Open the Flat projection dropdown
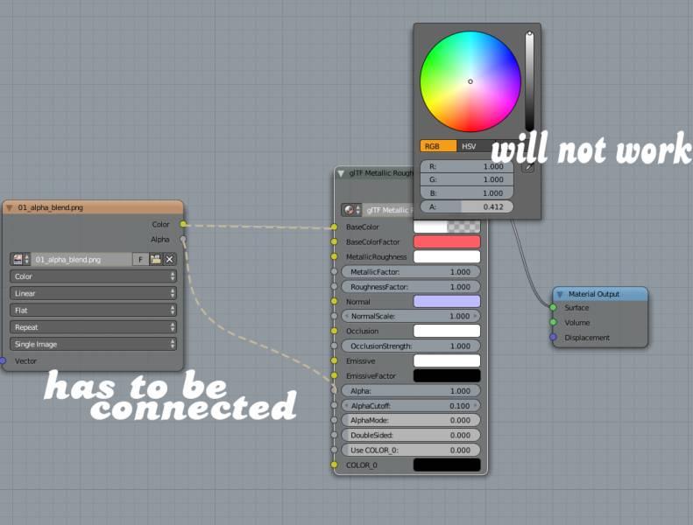The width and height of the screenshot is (693, 525). click(93, 311)
